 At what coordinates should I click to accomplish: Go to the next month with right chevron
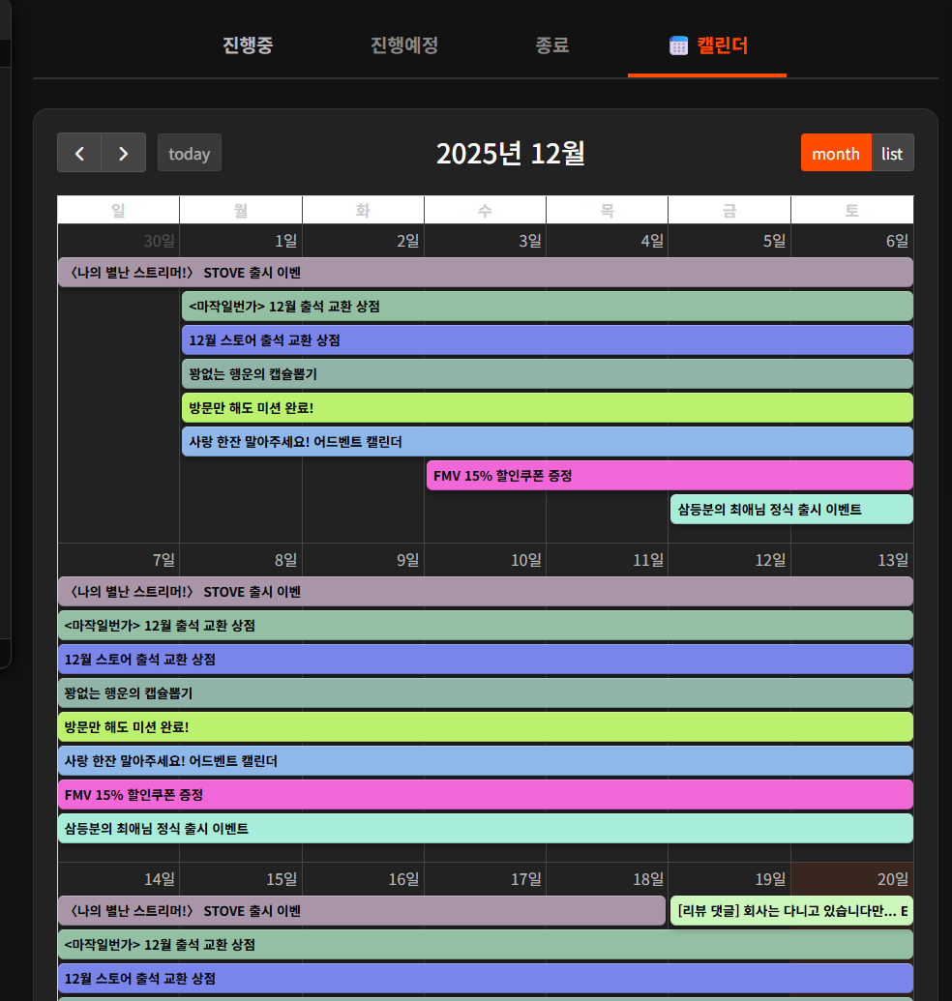(124, 153)
